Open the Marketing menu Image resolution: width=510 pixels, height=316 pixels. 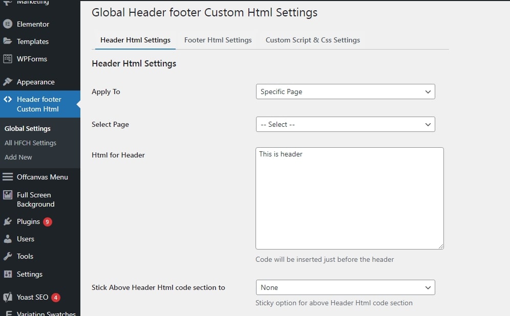click(31, 3)
